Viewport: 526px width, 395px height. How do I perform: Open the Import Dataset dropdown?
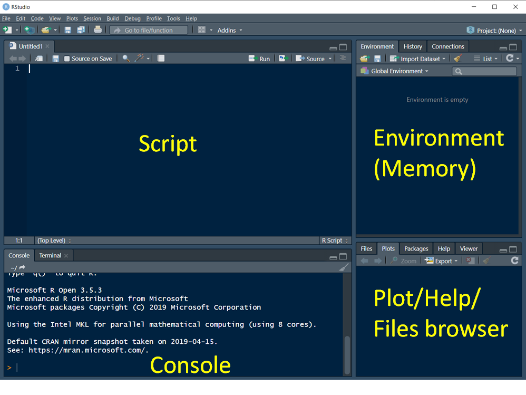click(417, 59)
